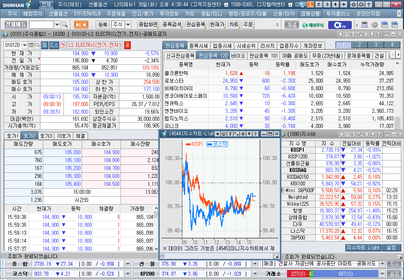Click the red 공 short-sale badge
This screenshot has height=280, width=404.
pos(127,45)
